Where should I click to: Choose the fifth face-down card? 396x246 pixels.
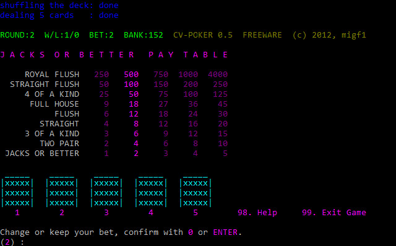(196, 192)
